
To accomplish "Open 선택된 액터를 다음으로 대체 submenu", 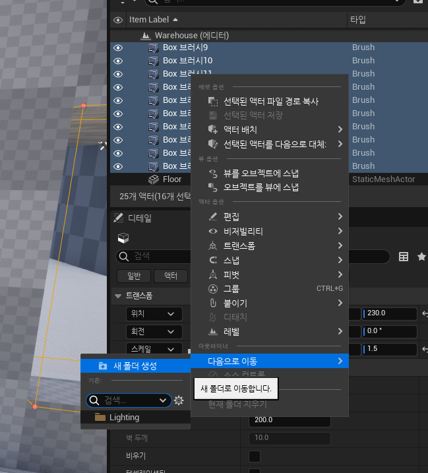I will (270, 144).
